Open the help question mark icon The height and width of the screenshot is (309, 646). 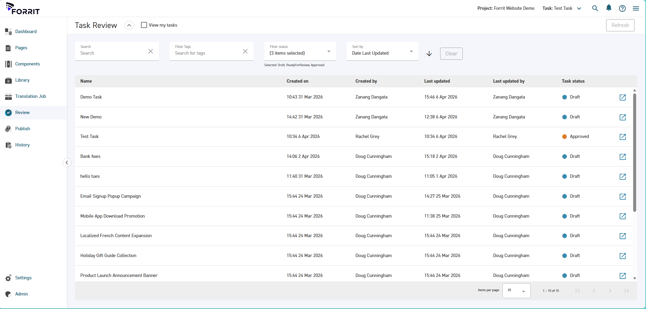(622, 8)
